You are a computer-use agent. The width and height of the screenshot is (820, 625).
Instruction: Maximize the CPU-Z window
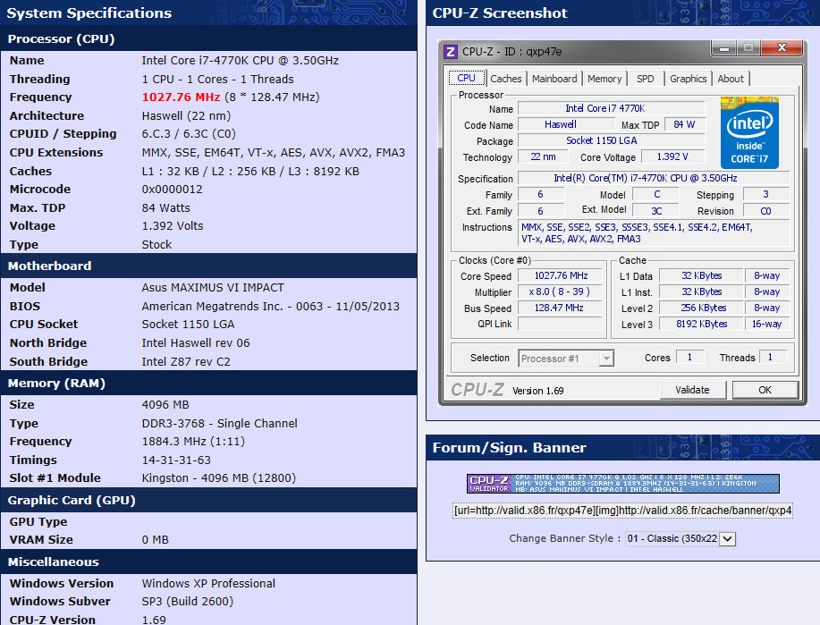coord(748,48)
